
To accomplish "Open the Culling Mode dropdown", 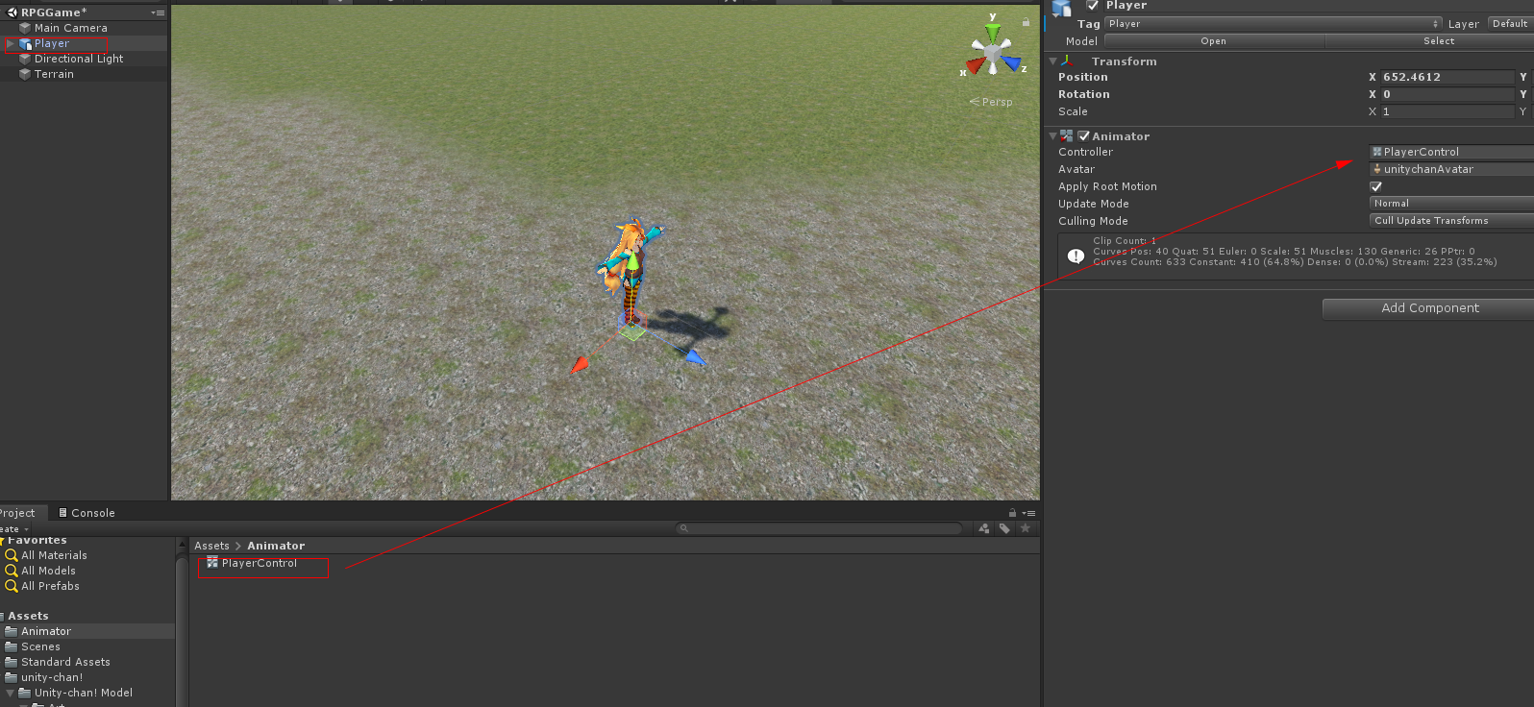I will coord(1451,221).
